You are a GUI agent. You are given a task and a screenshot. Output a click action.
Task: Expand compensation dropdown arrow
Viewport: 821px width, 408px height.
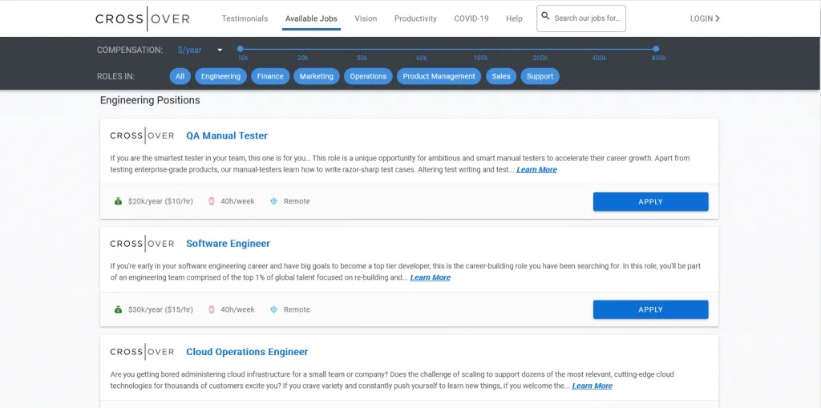[220, 50]
